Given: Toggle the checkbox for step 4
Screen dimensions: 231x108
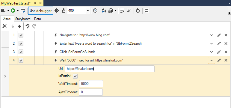Looking at the screenshot, I should pos(21,60).
